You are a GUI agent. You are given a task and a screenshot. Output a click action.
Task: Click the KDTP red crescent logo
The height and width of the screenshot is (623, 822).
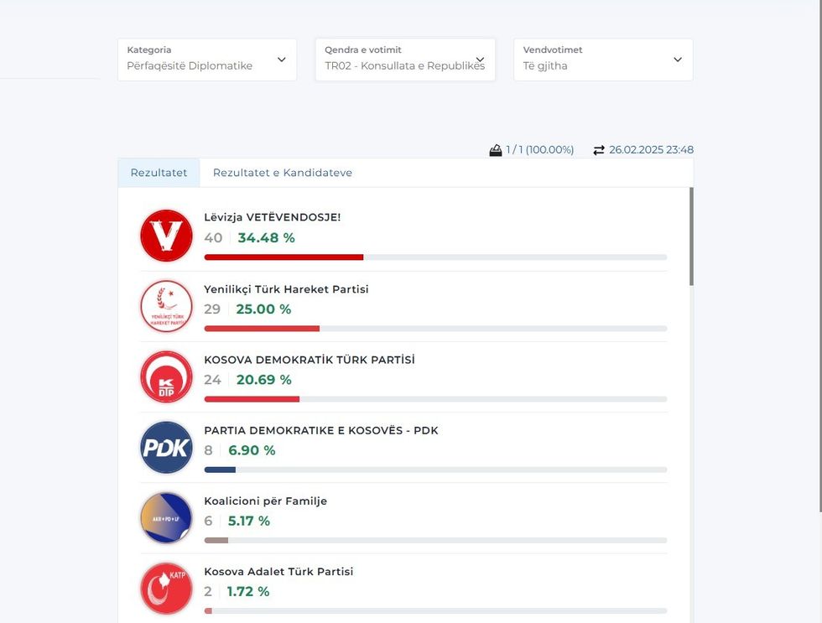pos(166,376)
